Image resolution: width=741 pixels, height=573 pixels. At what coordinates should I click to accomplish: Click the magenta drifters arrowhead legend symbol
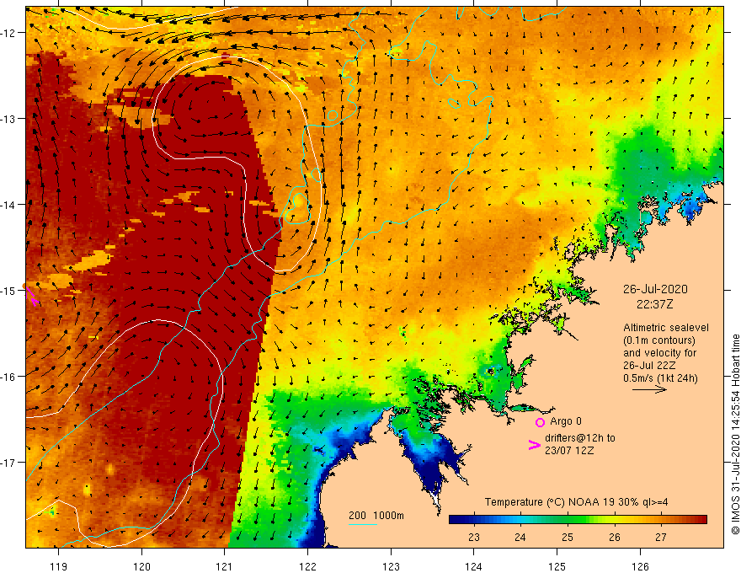coord(534,445)
